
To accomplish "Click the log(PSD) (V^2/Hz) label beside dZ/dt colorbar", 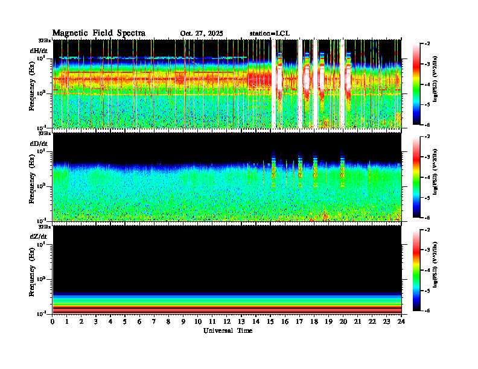I will pos(435,265).
